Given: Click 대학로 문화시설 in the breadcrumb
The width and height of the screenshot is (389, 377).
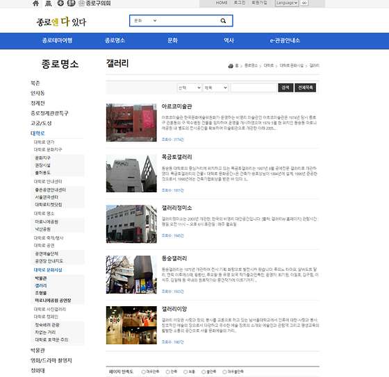Looking at the screenshot, I should tap(292, 66).
